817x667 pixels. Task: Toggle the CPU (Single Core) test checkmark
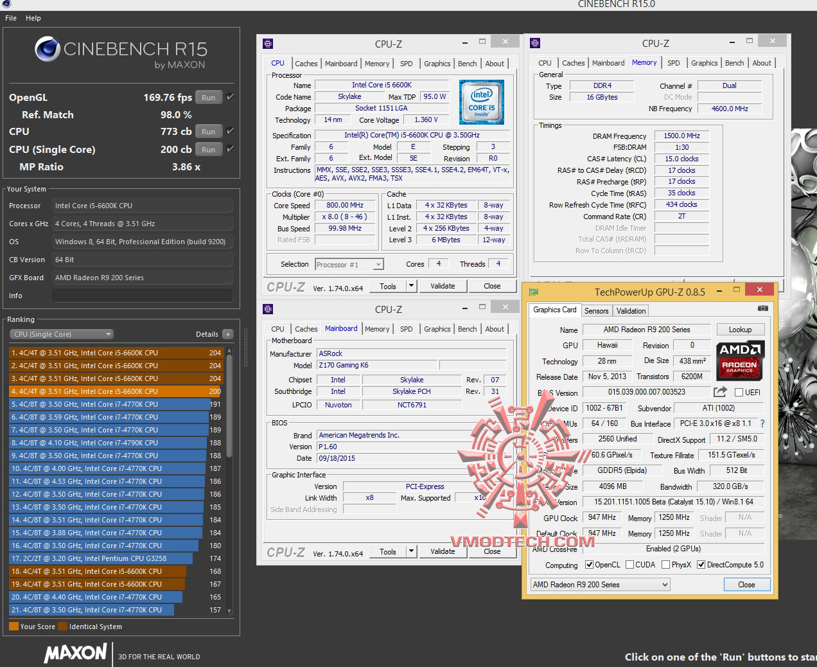pos(230,149)
